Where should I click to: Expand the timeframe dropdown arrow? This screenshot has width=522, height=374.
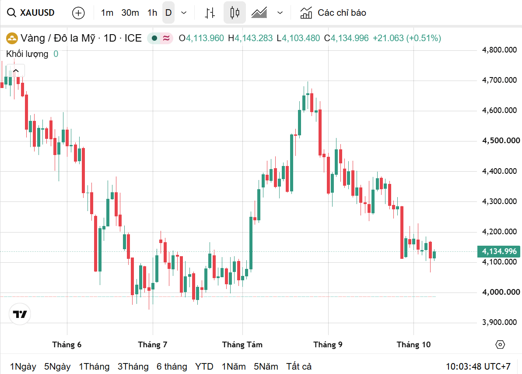[184, 13]
